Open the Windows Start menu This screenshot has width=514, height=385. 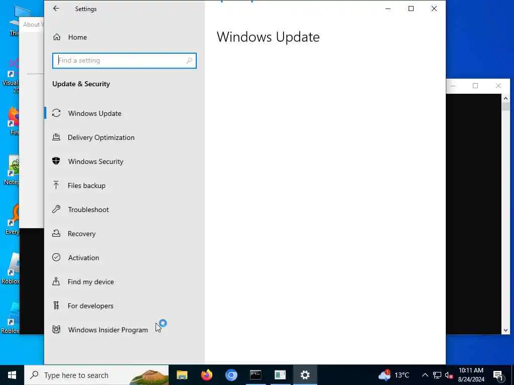[12, 375]
